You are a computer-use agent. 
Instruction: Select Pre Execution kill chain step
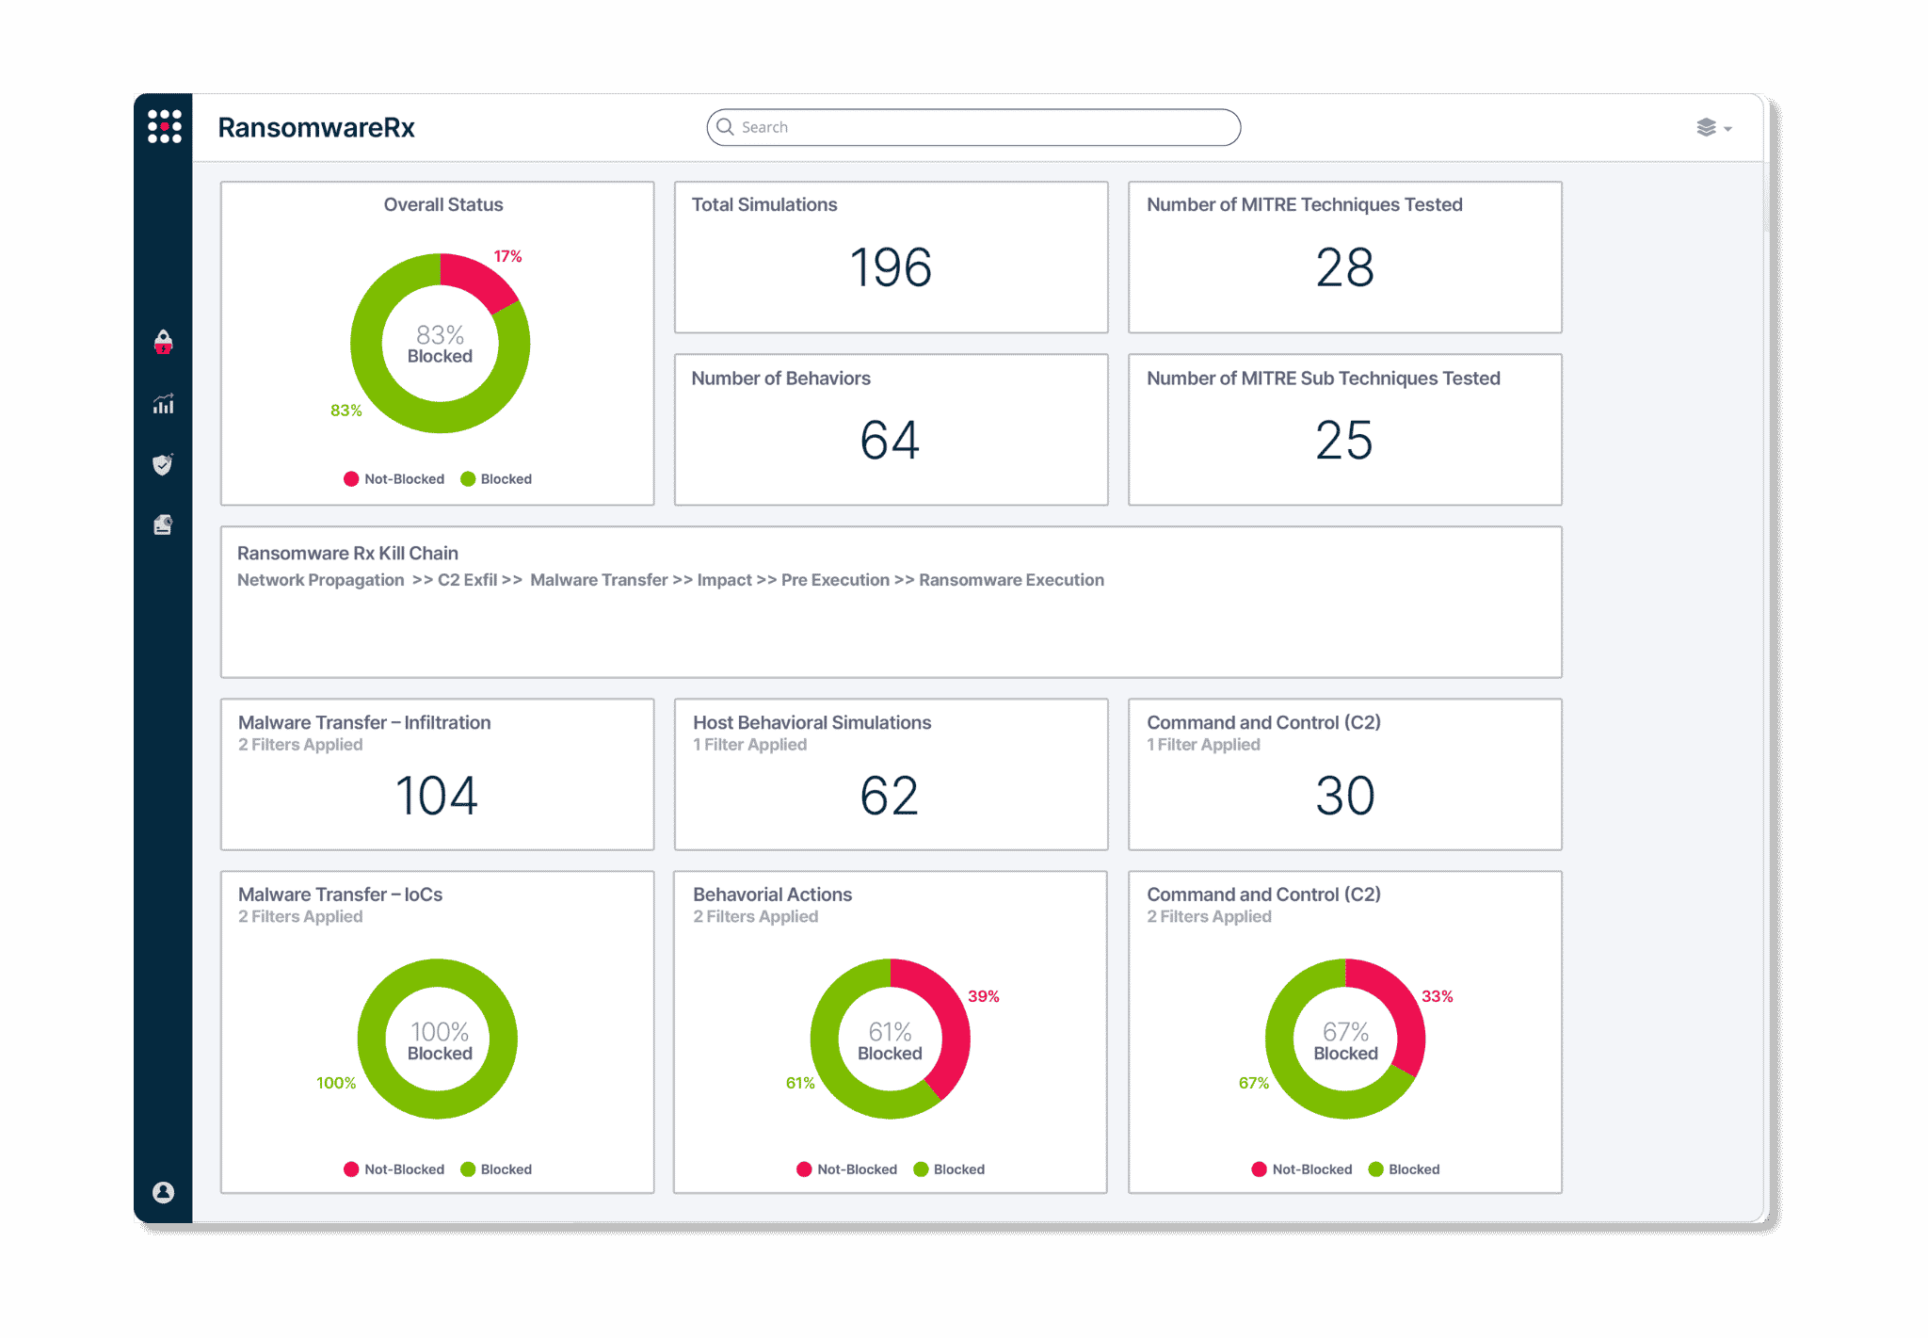click(835, 580)
